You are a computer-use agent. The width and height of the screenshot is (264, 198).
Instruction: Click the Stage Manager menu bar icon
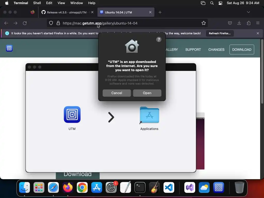(203, 3)
